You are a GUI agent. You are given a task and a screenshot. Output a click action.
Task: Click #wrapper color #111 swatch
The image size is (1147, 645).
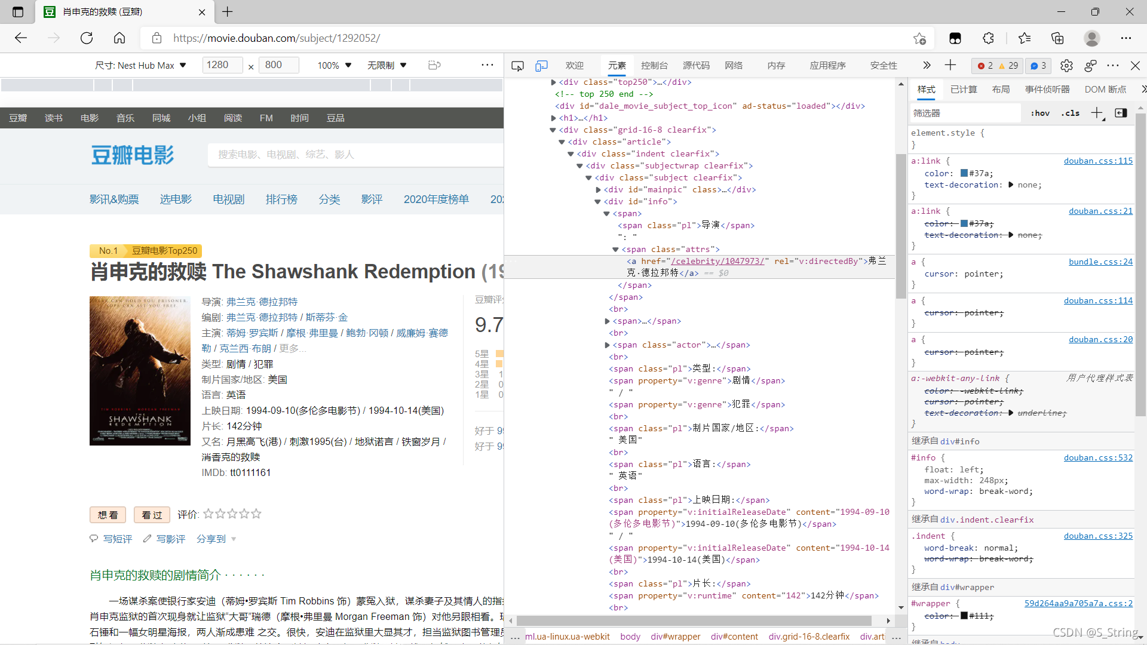(964, 616)
